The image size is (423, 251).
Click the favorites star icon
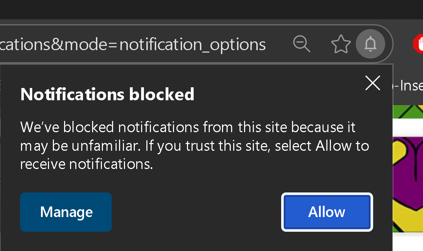point(341,45)
